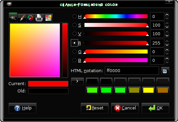Reset the color to original
Image resolution: width=178 pixels, height=122 pixels.
pyautogui.click(x=95, y=108)
